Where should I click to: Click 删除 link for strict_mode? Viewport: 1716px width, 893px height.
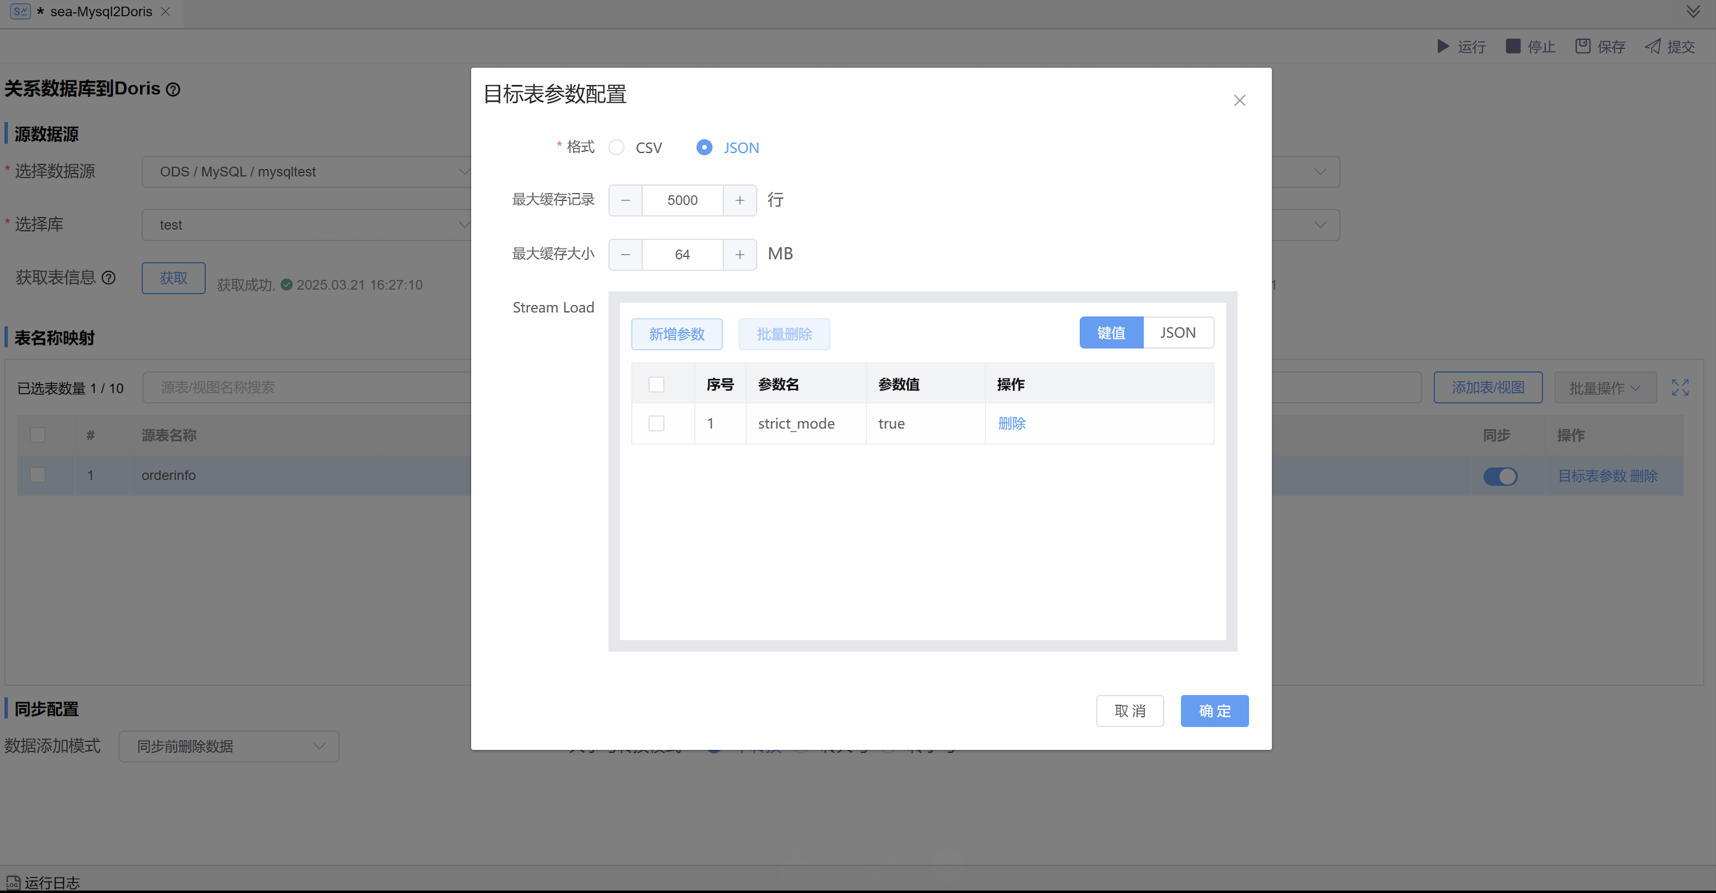click(1011, 423)
